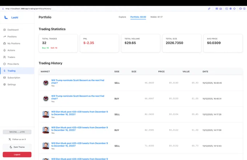
Task: Open Scott Bessent market link in BUY row
Action: click(x=78, y=97)
